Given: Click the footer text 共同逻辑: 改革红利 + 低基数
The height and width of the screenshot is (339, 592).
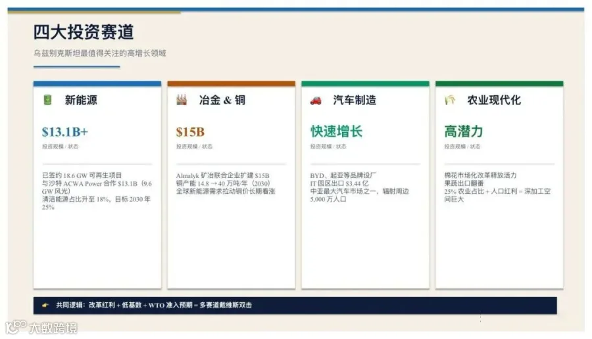Looking at the screenshot, I should tap(154, 305).
